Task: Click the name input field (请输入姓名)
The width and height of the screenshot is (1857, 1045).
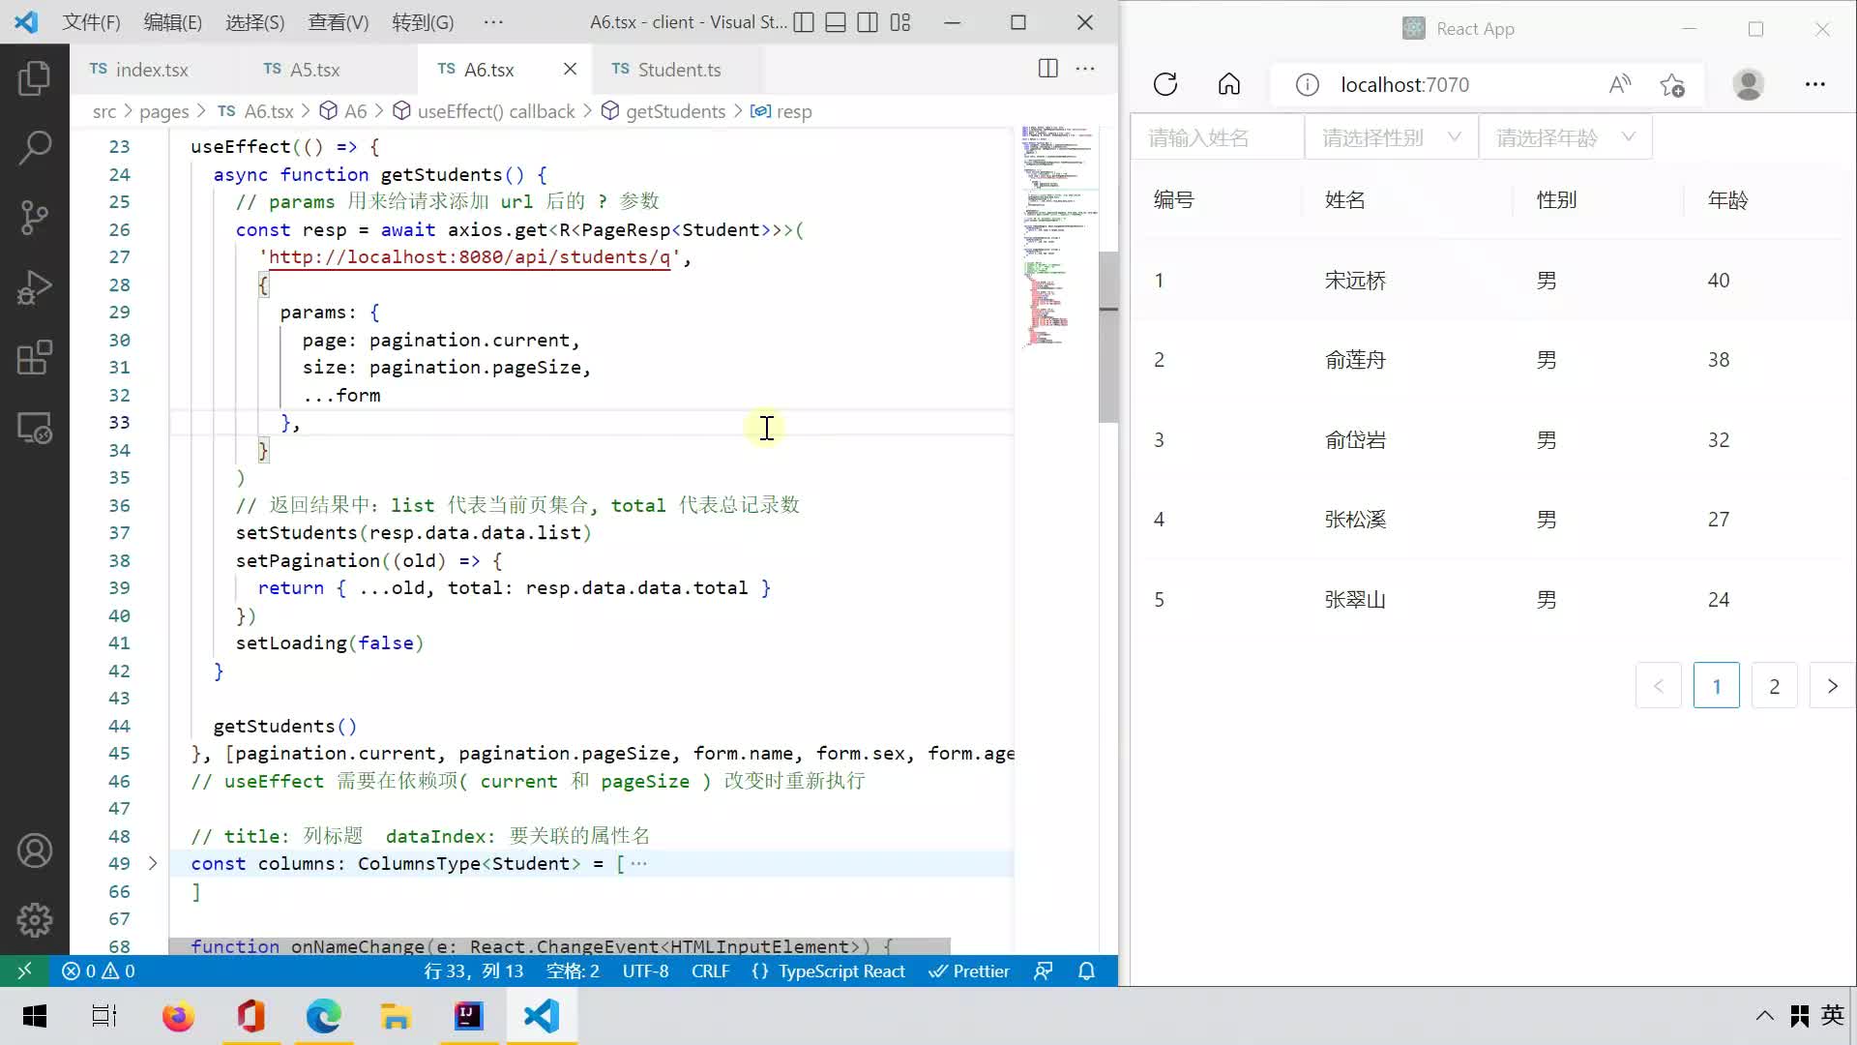Action: (x=1217, y=137)
